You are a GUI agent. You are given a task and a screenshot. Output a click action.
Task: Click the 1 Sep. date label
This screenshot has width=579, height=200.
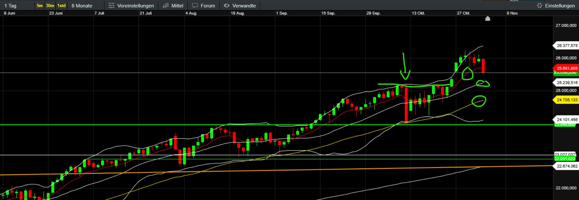tap(282, 13)
